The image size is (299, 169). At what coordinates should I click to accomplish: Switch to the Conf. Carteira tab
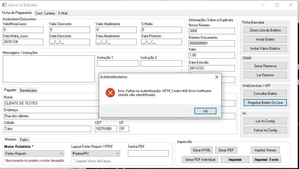(x=45, y=13)
